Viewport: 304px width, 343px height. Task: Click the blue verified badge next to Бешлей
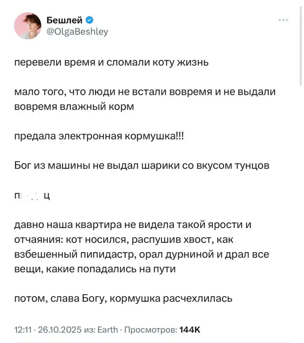click(89, 19)
